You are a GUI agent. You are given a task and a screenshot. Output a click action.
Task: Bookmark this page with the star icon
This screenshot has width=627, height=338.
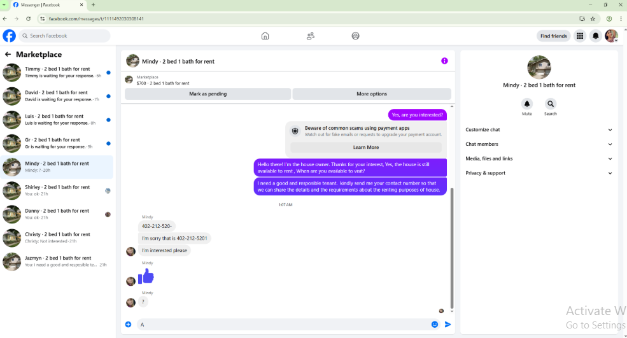click(593, 19)
